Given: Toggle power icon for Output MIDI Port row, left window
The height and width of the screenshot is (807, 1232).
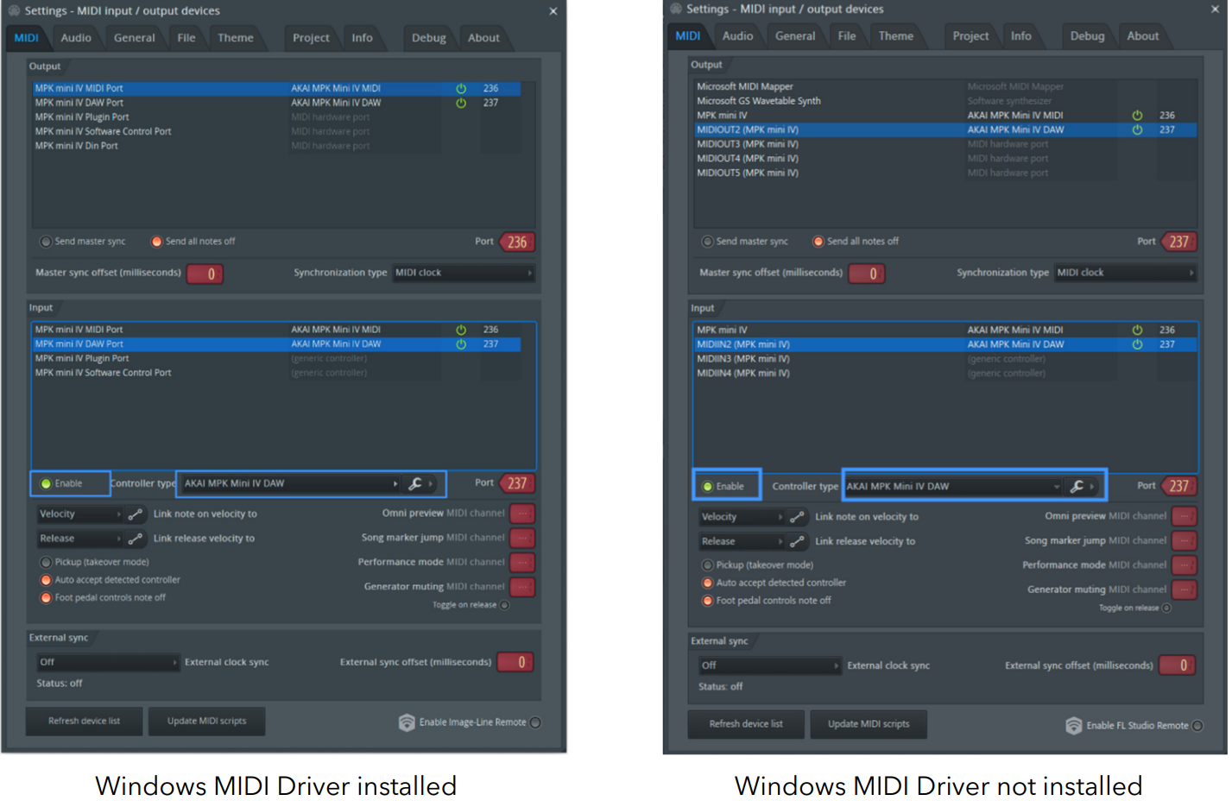Looking at the screenshot, I should (461, 89).
